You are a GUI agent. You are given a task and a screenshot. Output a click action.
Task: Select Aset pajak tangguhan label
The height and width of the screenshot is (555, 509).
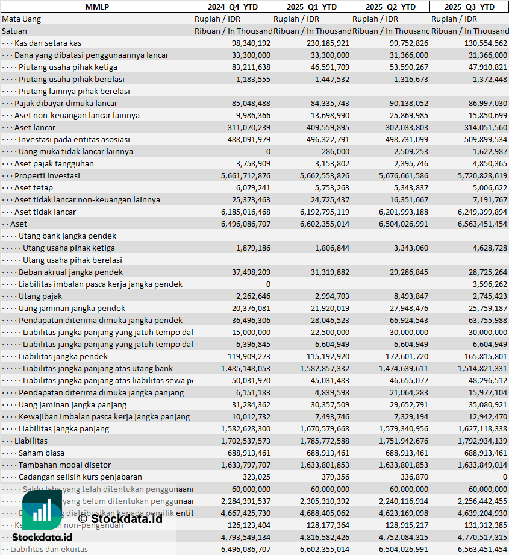click(54, 163)
